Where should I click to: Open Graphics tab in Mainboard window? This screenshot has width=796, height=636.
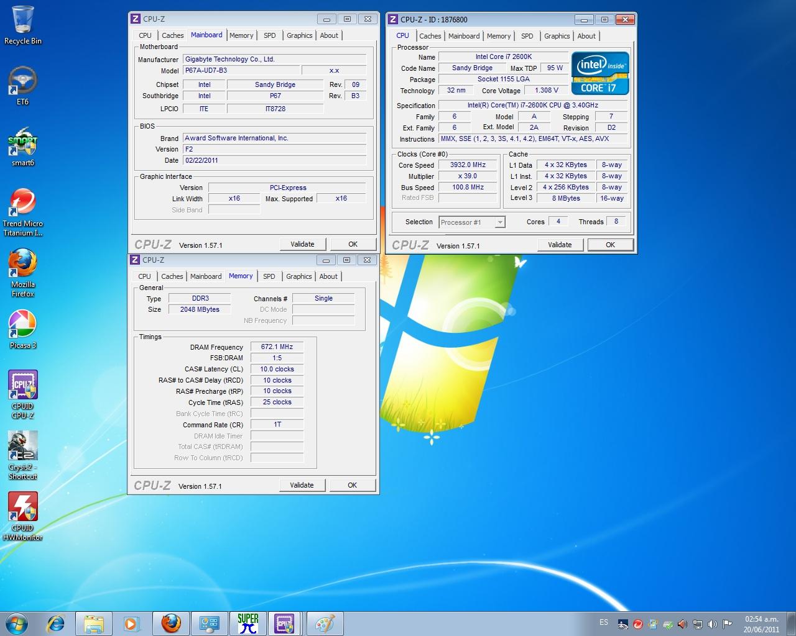tap(299, 35)
